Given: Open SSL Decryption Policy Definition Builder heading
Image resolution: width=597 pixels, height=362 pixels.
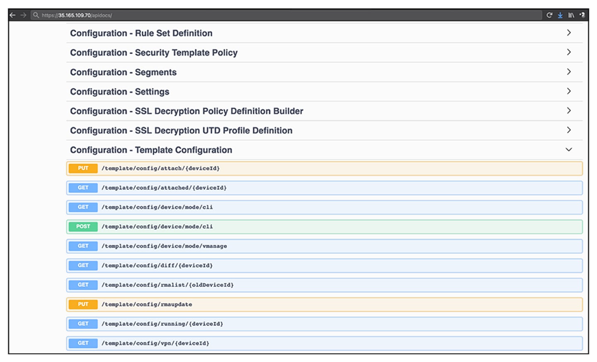Looking at the screenshot, I should coord(187,111).
